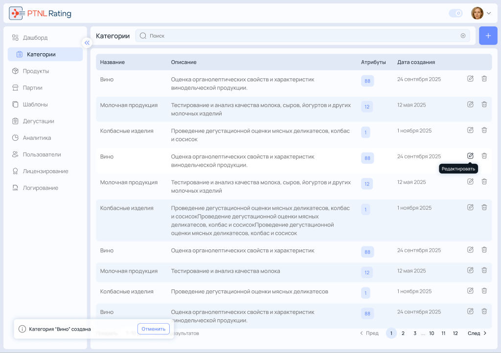Click the edit icon showing the Редактировать tooltip
Screen dimensions: 501x353
[470, 156]
